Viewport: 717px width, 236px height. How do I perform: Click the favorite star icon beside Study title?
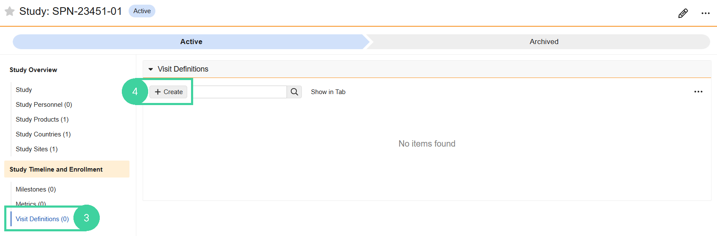click(x=9, y=11)
